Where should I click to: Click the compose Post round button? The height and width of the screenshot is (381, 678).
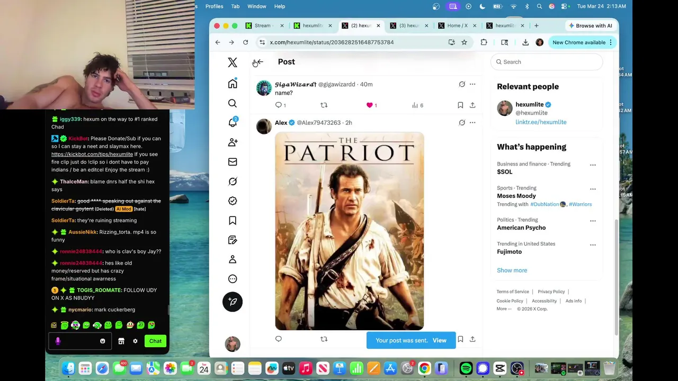233,302
